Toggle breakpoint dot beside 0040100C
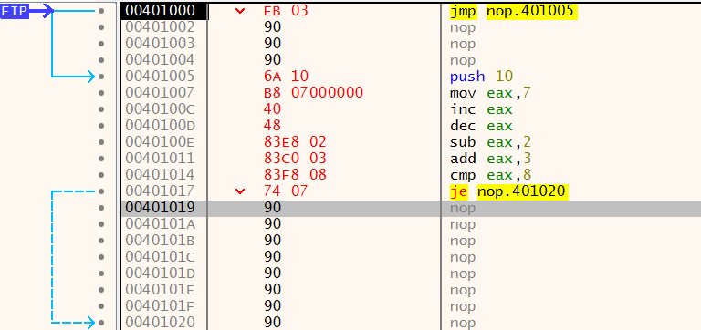 pos(101,109)
